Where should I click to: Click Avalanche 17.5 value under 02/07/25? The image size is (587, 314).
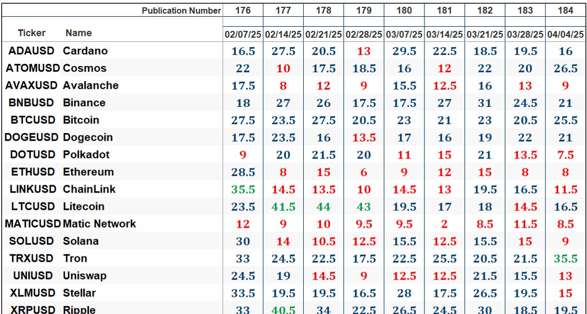tap(243, 85)
